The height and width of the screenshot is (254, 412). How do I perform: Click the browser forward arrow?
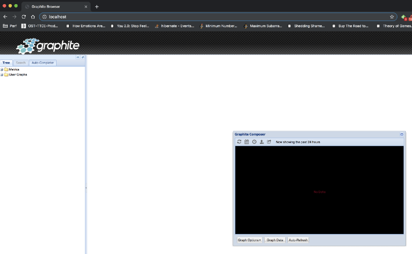(x=14, y=17)
